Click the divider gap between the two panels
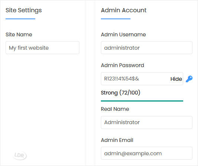This screenshot has width=198, height=166. coord(90,83)
